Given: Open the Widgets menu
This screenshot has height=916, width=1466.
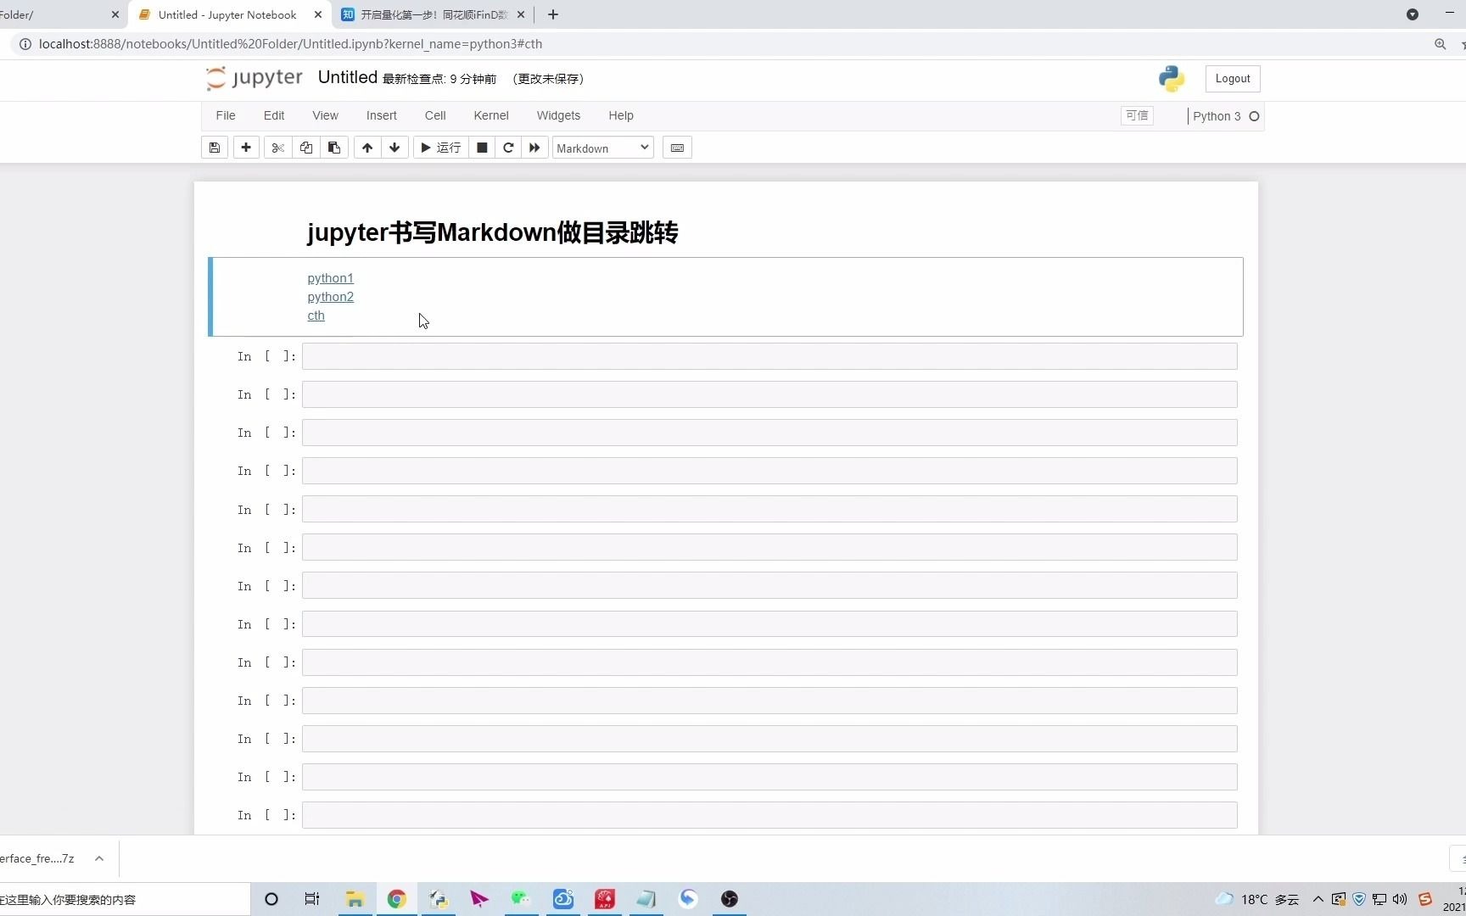Looking at the screenshot, I should 558,115.
